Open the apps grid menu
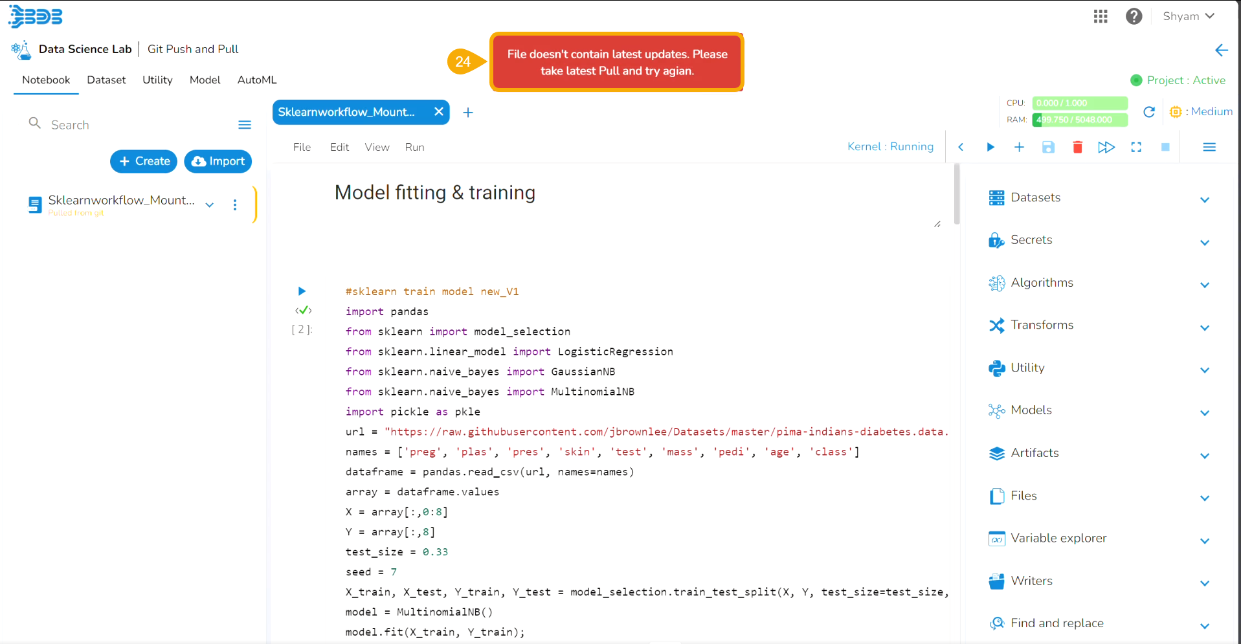The height and width of the screenshot is (644, 1241). [1101, 16]
